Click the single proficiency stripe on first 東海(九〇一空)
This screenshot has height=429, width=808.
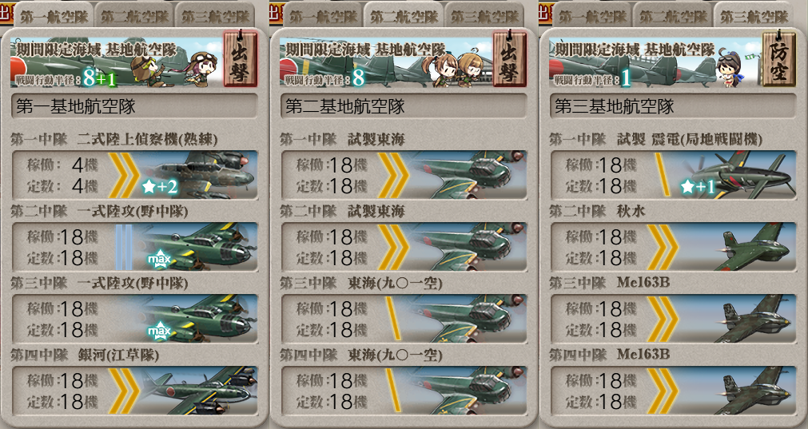[393, 318]
